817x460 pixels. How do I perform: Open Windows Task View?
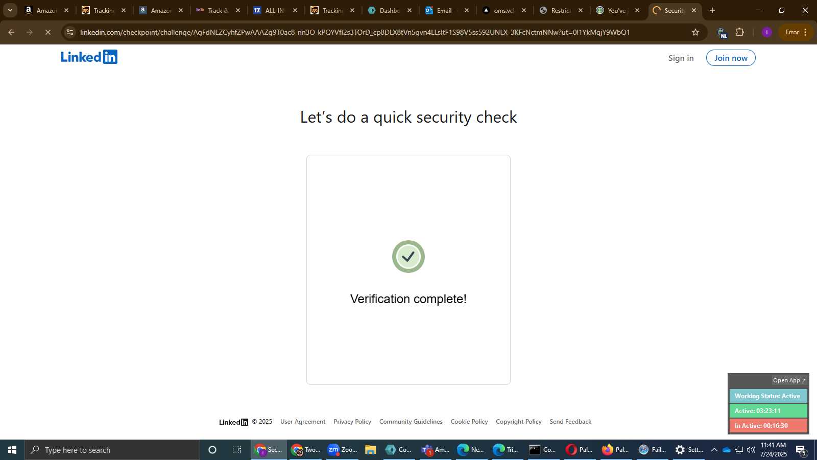click(237, 450)
